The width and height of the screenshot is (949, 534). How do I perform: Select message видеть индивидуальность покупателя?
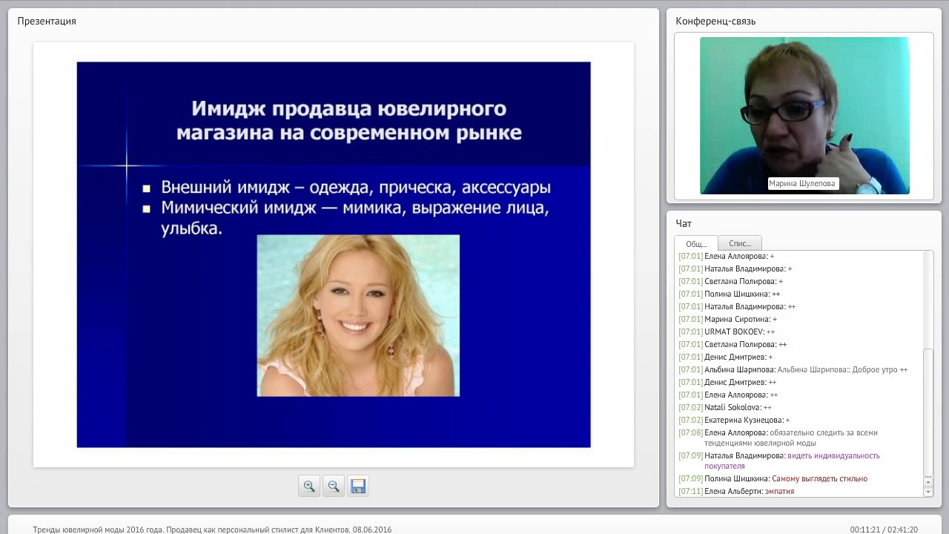tap(779, 461)
